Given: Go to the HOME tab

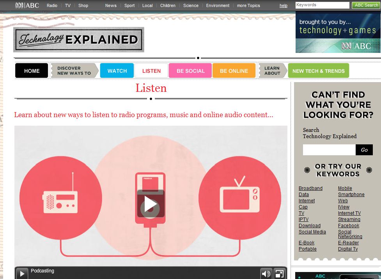Looking at the screenshot, I should (32, 71).
